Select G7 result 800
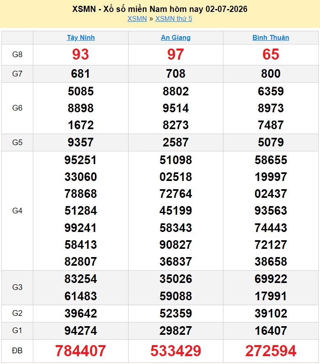The width and height of the screenshot is (320, 364). coord(271,74)
